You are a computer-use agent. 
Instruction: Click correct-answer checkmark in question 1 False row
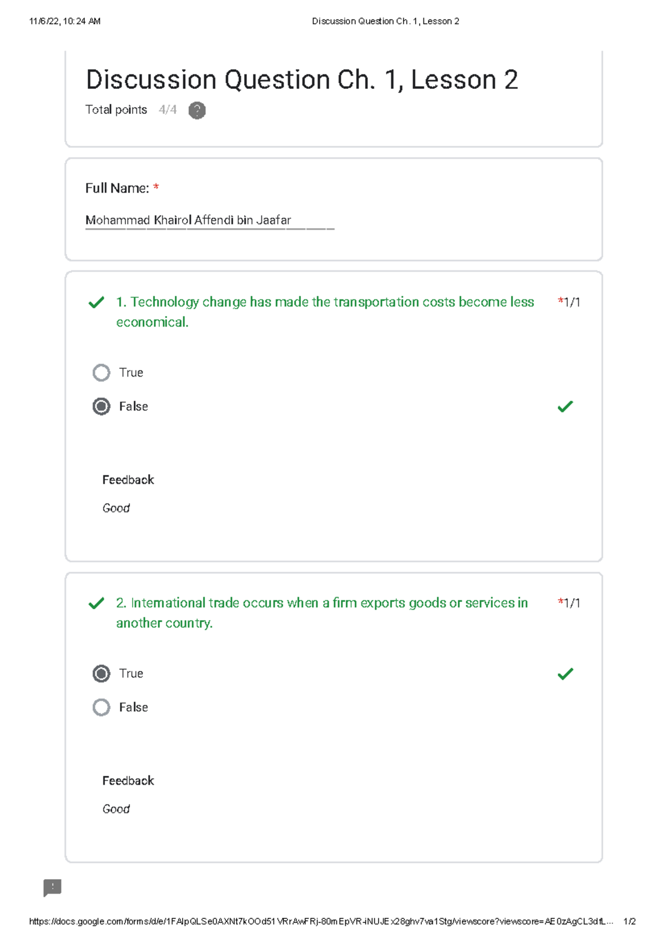565,407
